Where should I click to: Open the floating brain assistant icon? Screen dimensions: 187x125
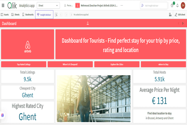click(x=2, y=115)
